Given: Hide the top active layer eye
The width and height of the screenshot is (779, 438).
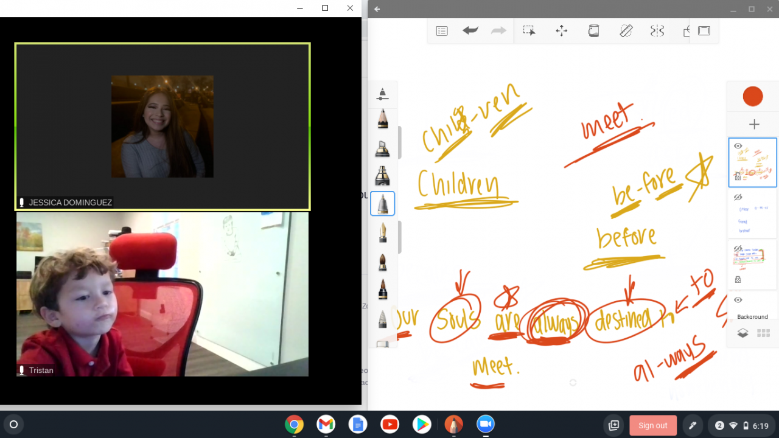Looking at the screenshot, I should (738, 146).
